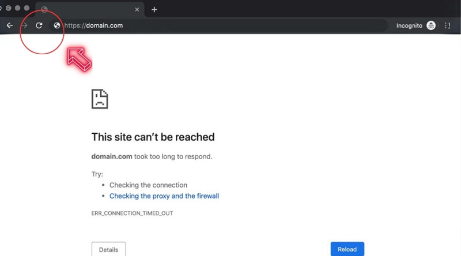Viewport: 461px width, 256px height.
Task: Click the Incognito avatar icon
Action: tap(431, 25)
